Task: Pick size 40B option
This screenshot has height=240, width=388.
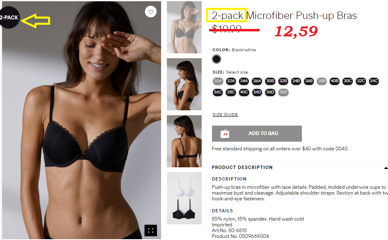Action: (x=335, y=81)
